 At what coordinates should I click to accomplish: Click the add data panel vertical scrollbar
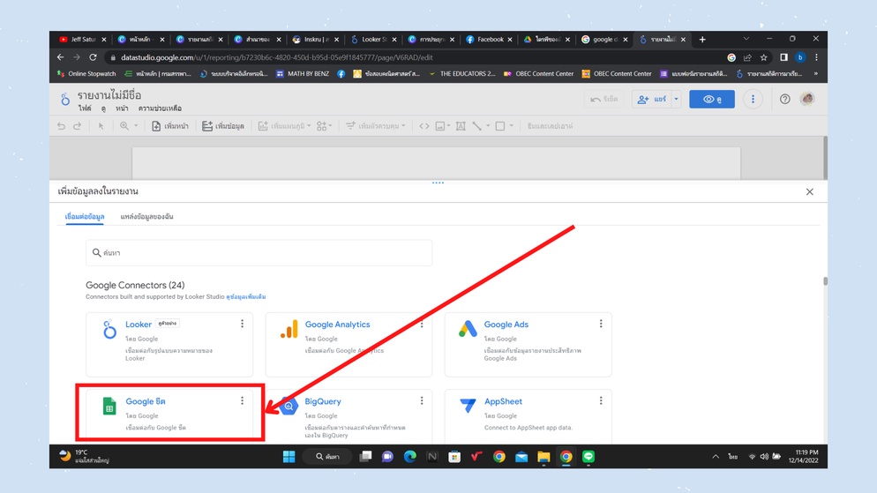coord(825,281)
